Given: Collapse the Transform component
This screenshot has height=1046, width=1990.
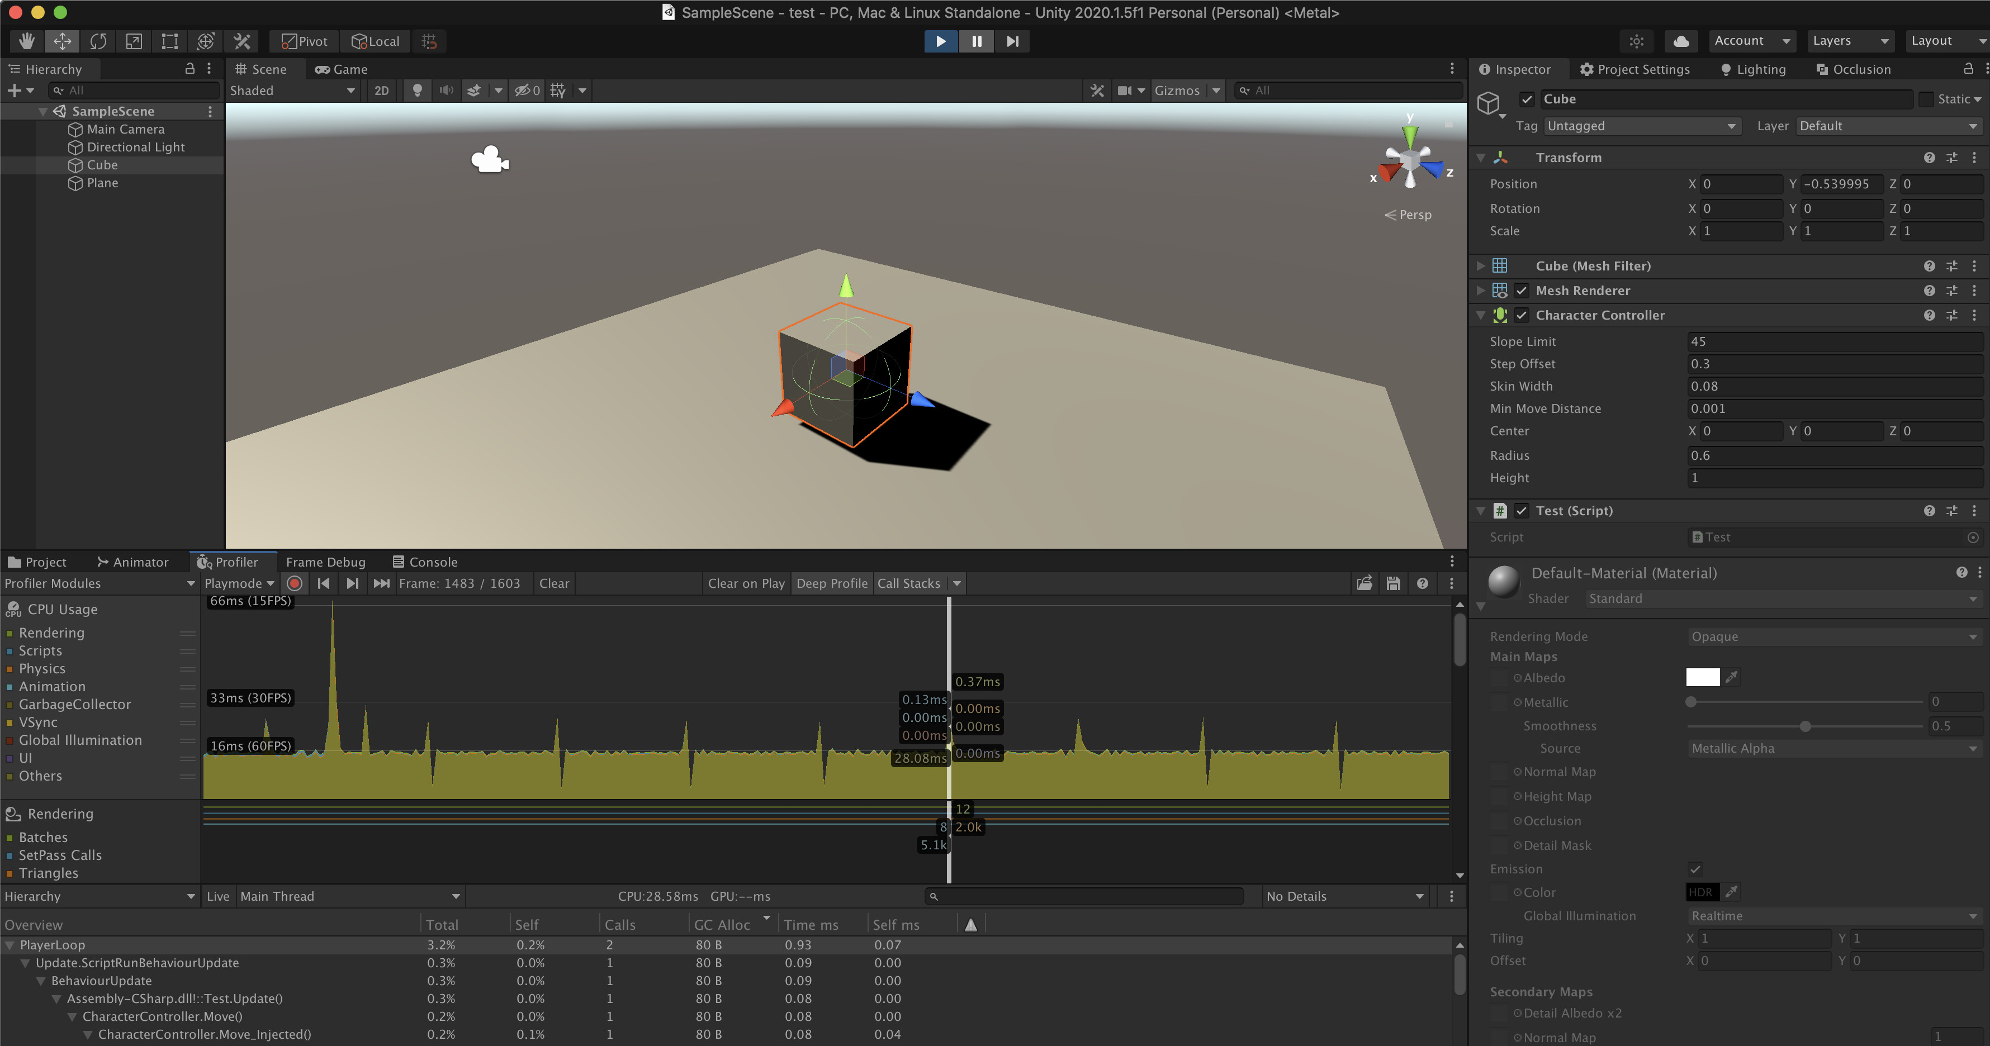Looking at the screenshot, I should point(1480,156).
